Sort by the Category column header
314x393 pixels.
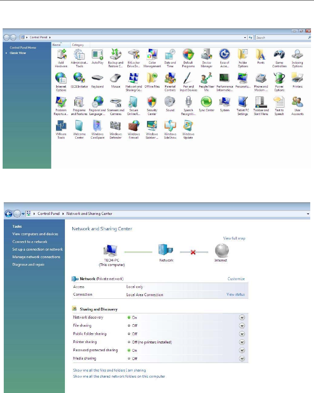tap(80, 45)
